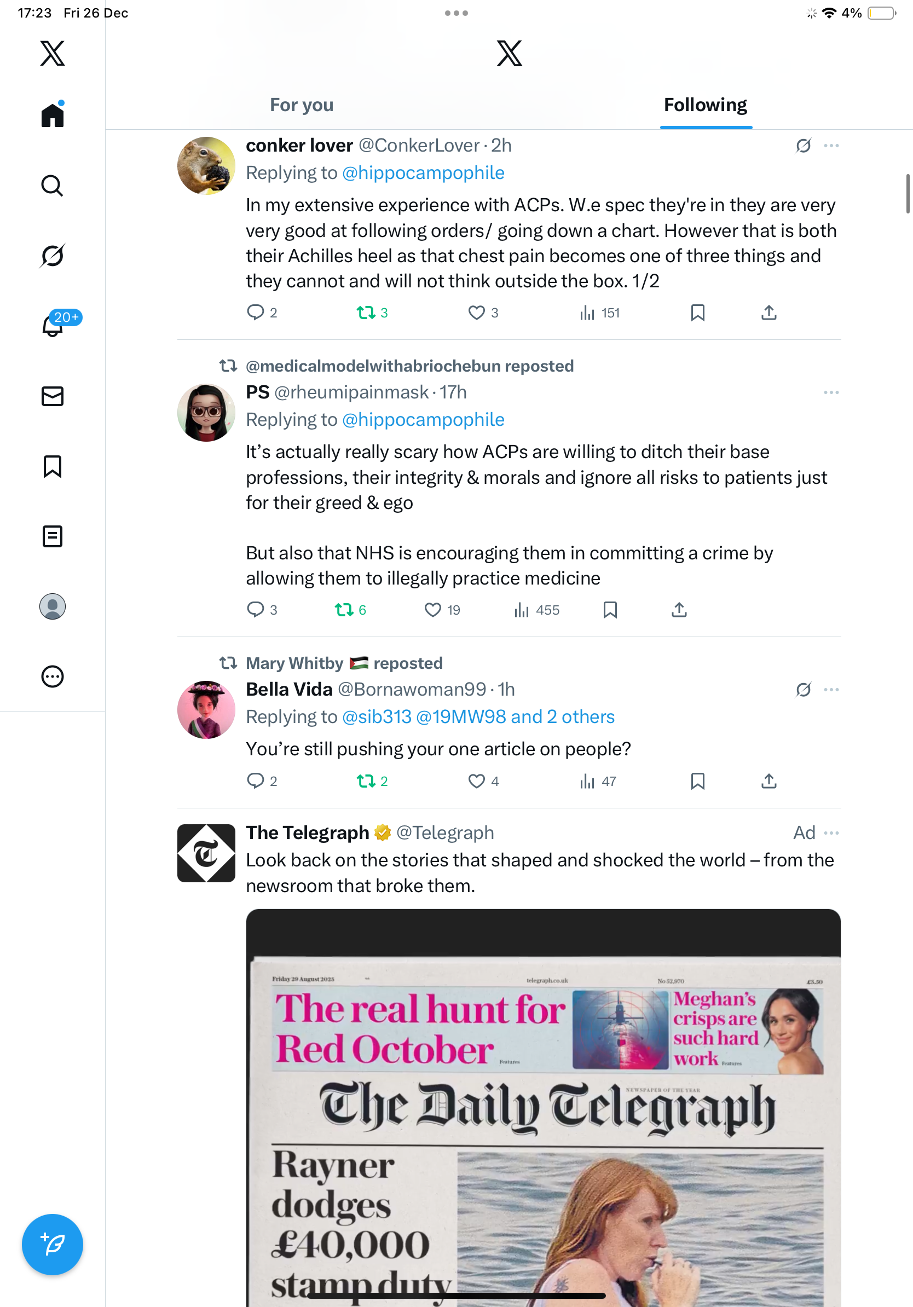Viewport: 913px width, 1307px height.
Task: Open sidebar Bookmarks page
Action: 53,466
